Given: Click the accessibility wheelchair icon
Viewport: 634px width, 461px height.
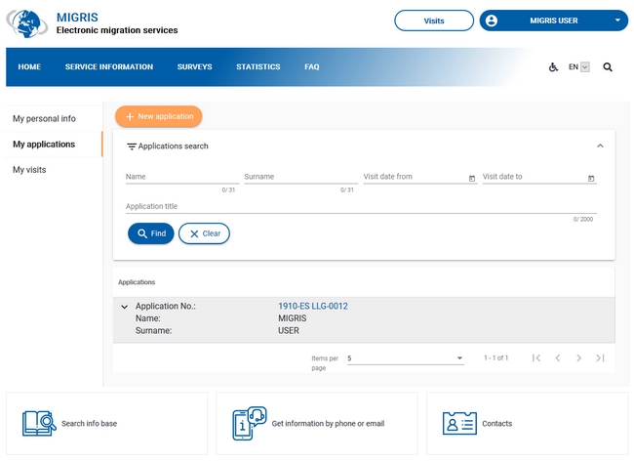Looking at the screenshot, I should (x=553, y=67).
